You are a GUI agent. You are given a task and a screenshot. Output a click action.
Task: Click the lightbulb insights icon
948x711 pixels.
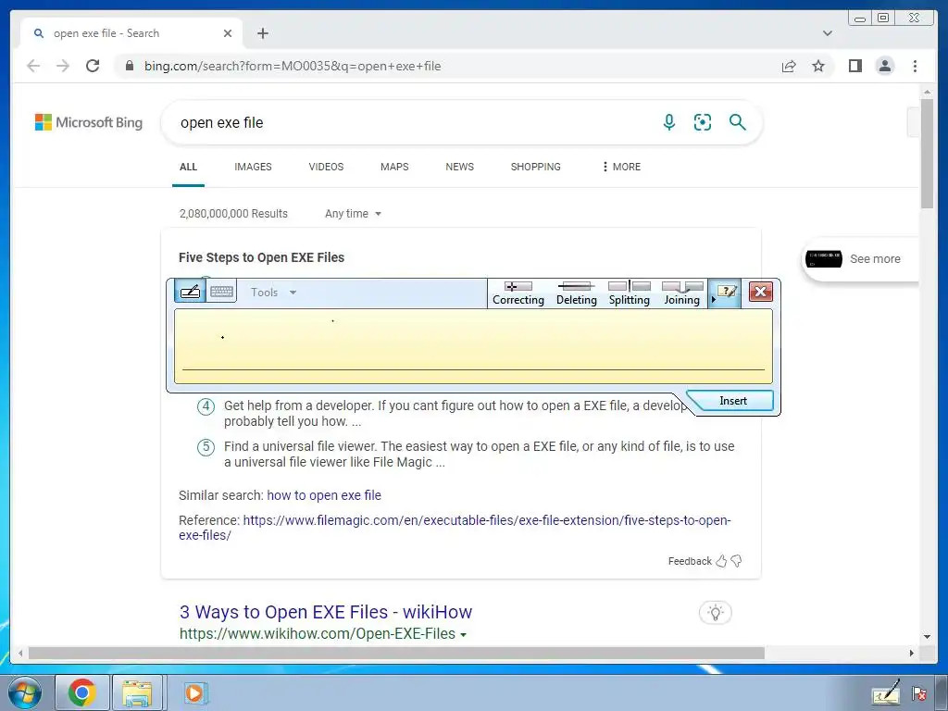[716, 613]
